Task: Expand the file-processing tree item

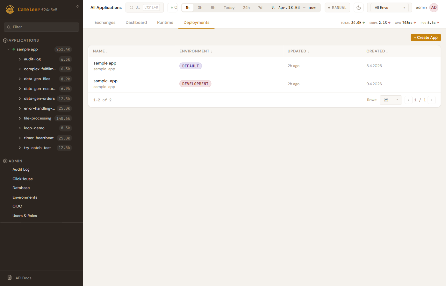Action: pyautogui.click(x=20, y=118)
